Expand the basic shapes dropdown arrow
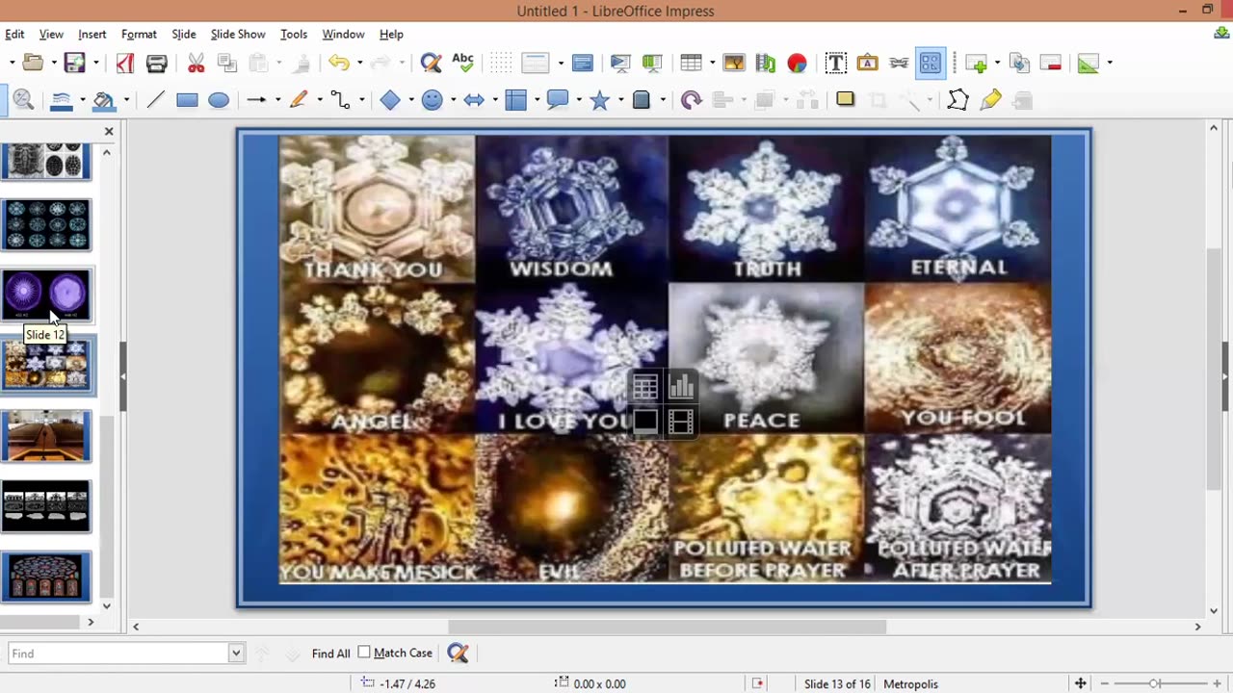Image resolution: width=1233 pixels, height=693 pixels. tap(411, 100)
